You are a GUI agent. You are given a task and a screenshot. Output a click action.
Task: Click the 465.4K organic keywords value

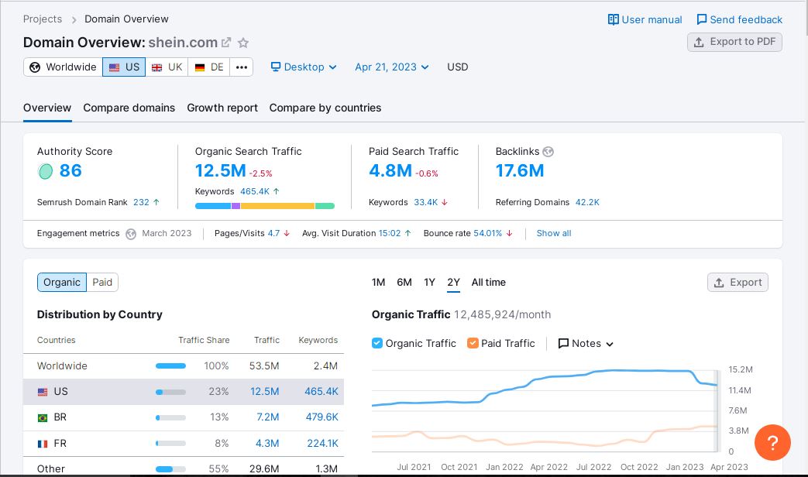pos(255,191)
